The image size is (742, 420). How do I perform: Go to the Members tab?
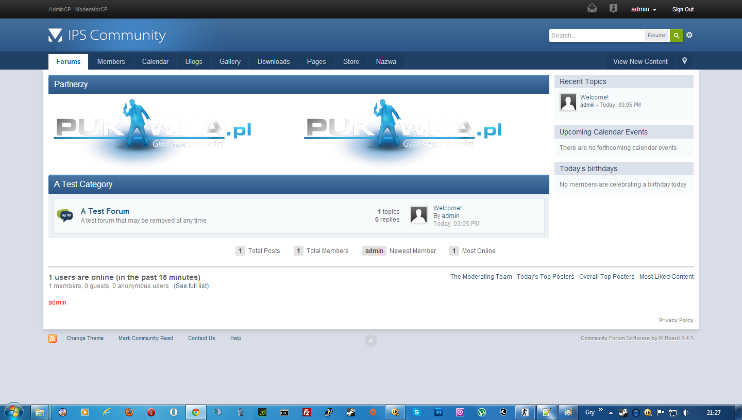pyautogui.click(x=111, y=61)
